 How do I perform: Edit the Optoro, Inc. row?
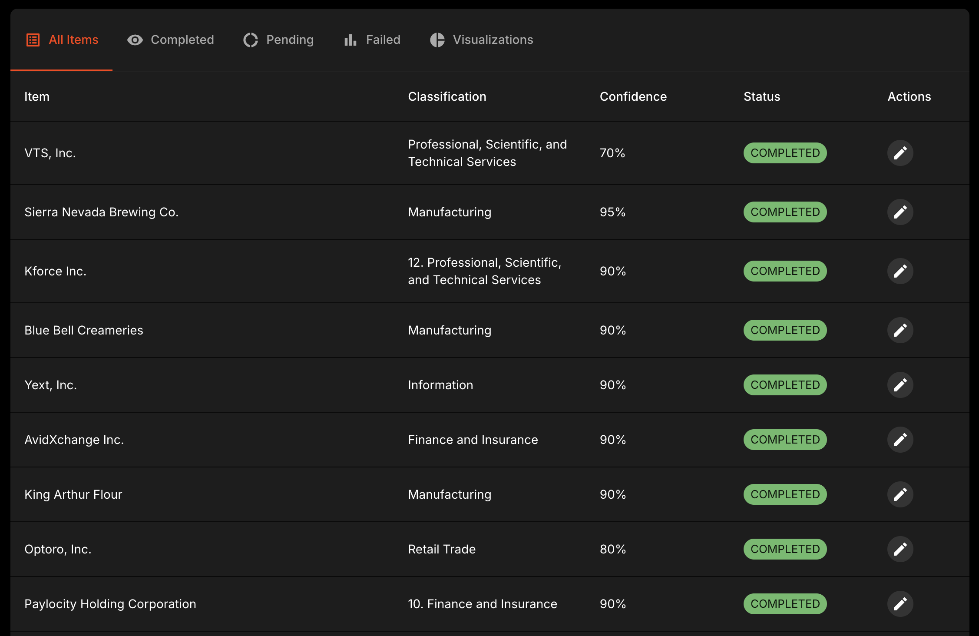(x=900, y=549)
